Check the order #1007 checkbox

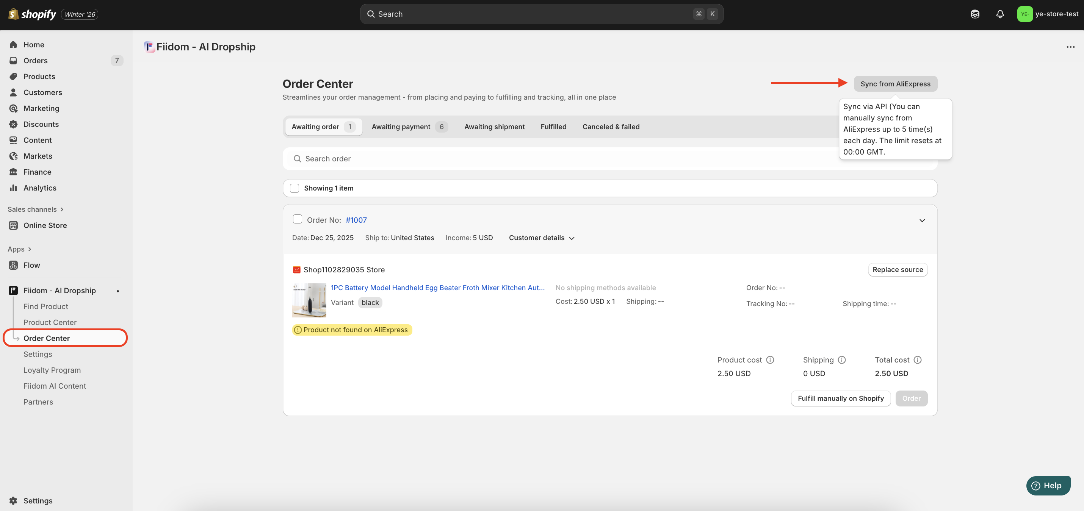tap(298, 219)
